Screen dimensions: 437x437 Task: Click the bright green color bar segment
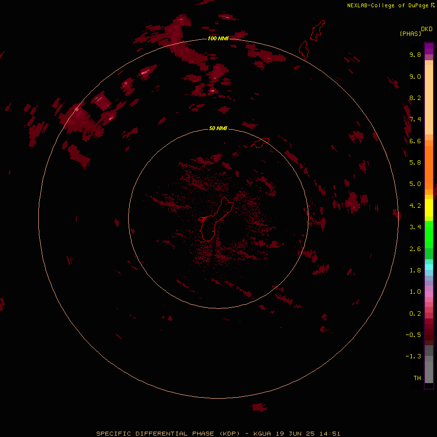[429, 235]
